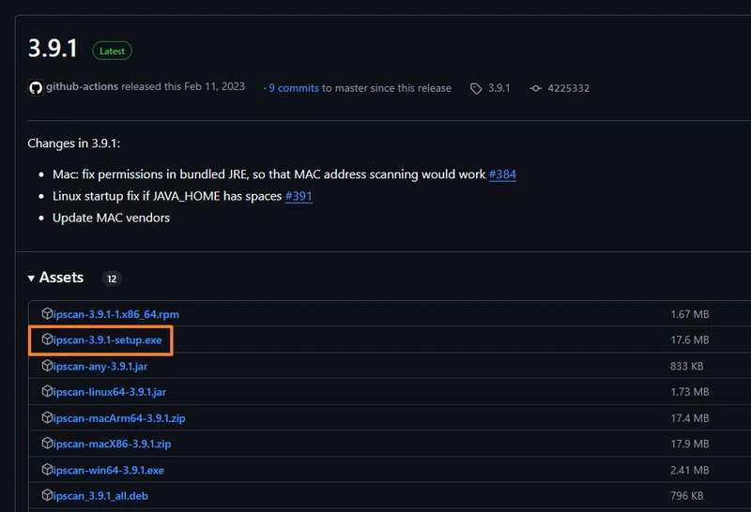Open the github-actions author link
This screenshot has height=512, width=751.
coord(82,86)
